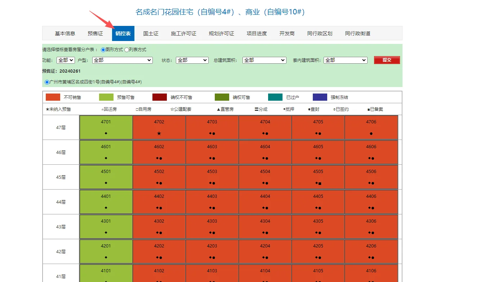The image size is (480, 282).
Task: Open unit number 4603
Action: point(212,147)
